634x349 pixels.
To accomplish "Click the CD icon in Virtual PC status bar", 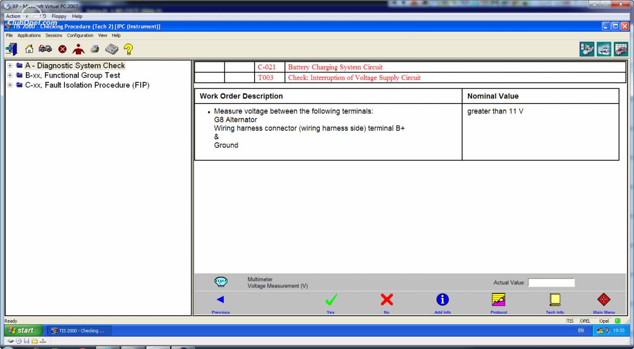I will coord(19,341).
